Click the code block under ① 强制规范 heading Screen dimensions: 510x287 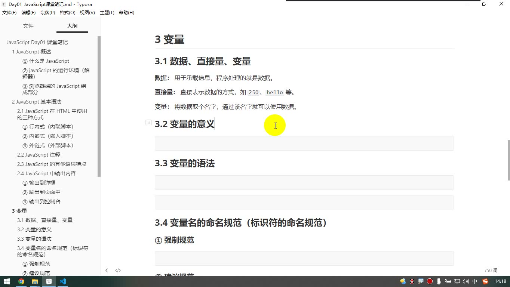coord(304,259)
